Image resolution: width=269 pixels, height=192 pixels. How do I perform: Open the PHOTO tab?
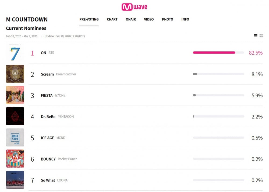pyautogui.click(x=168, y=19)
